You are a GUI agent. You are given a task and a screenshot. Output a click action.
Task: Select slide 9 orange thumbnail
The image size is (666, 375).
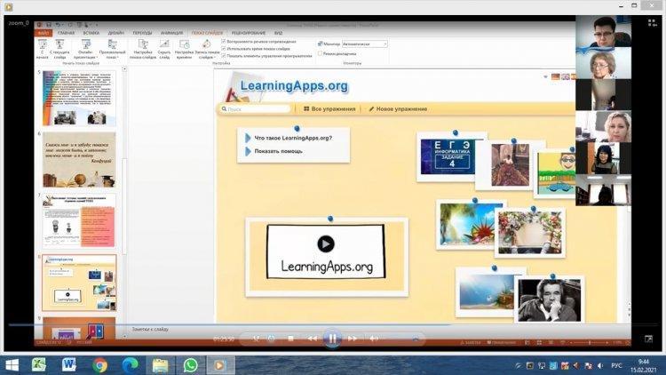[x=79, y=328]
